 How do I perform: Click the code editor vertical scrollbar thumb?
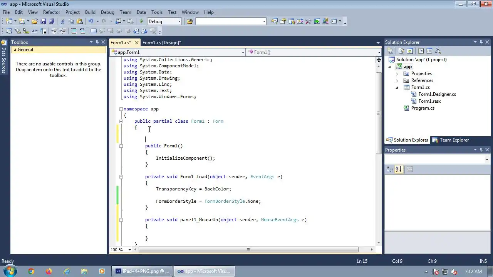379,112
